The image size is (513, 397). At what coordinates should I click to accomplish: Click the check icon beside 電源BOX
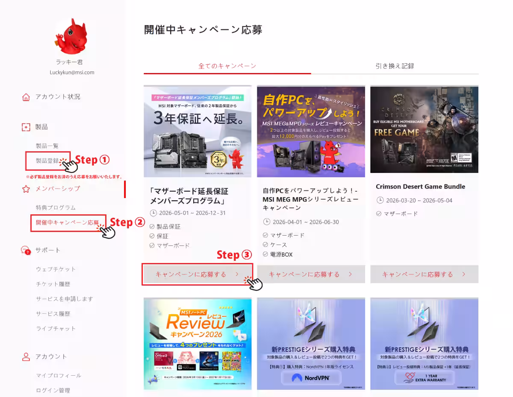(265, 254)
